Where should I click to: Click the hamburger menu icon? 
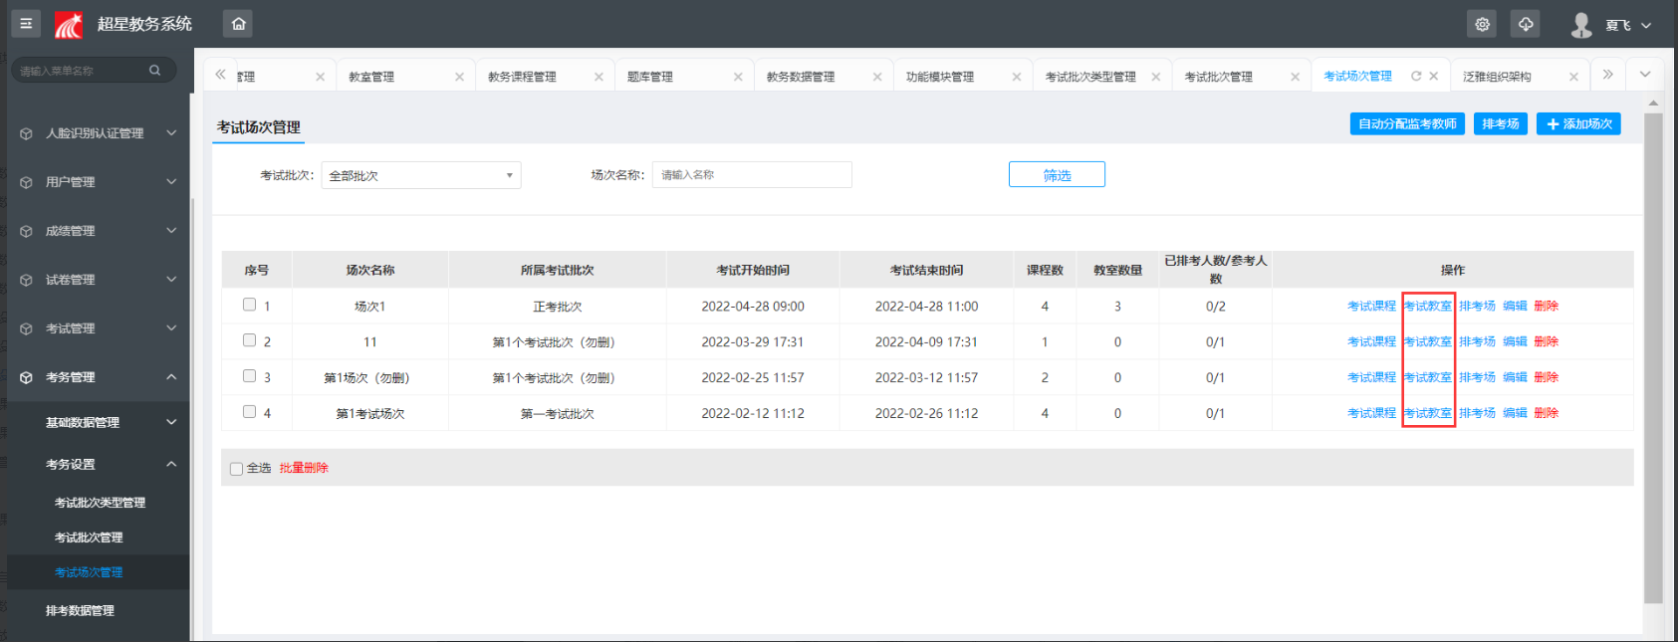click(x=26, y=24)
